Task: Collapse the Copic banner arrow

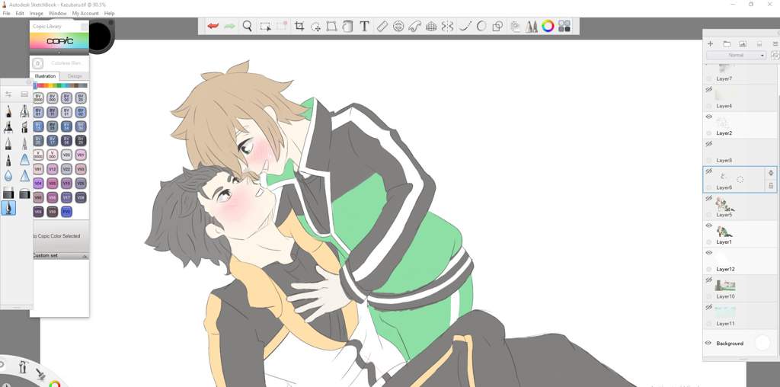Action: 59,53
